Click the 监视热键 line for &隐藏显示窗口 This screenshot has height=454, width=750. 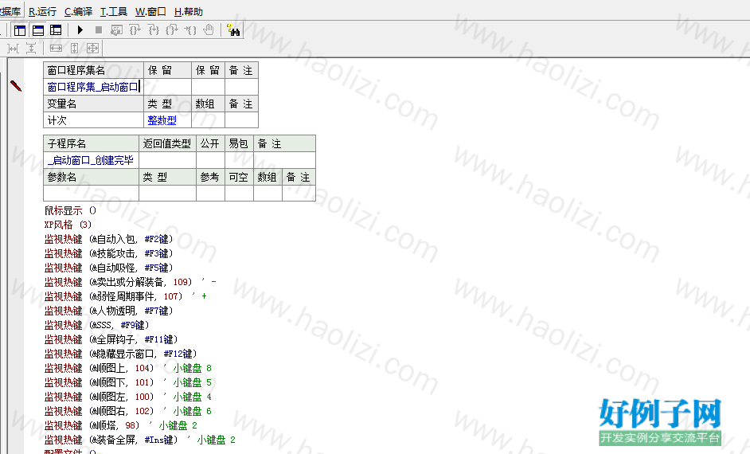(x=120, y=354)
